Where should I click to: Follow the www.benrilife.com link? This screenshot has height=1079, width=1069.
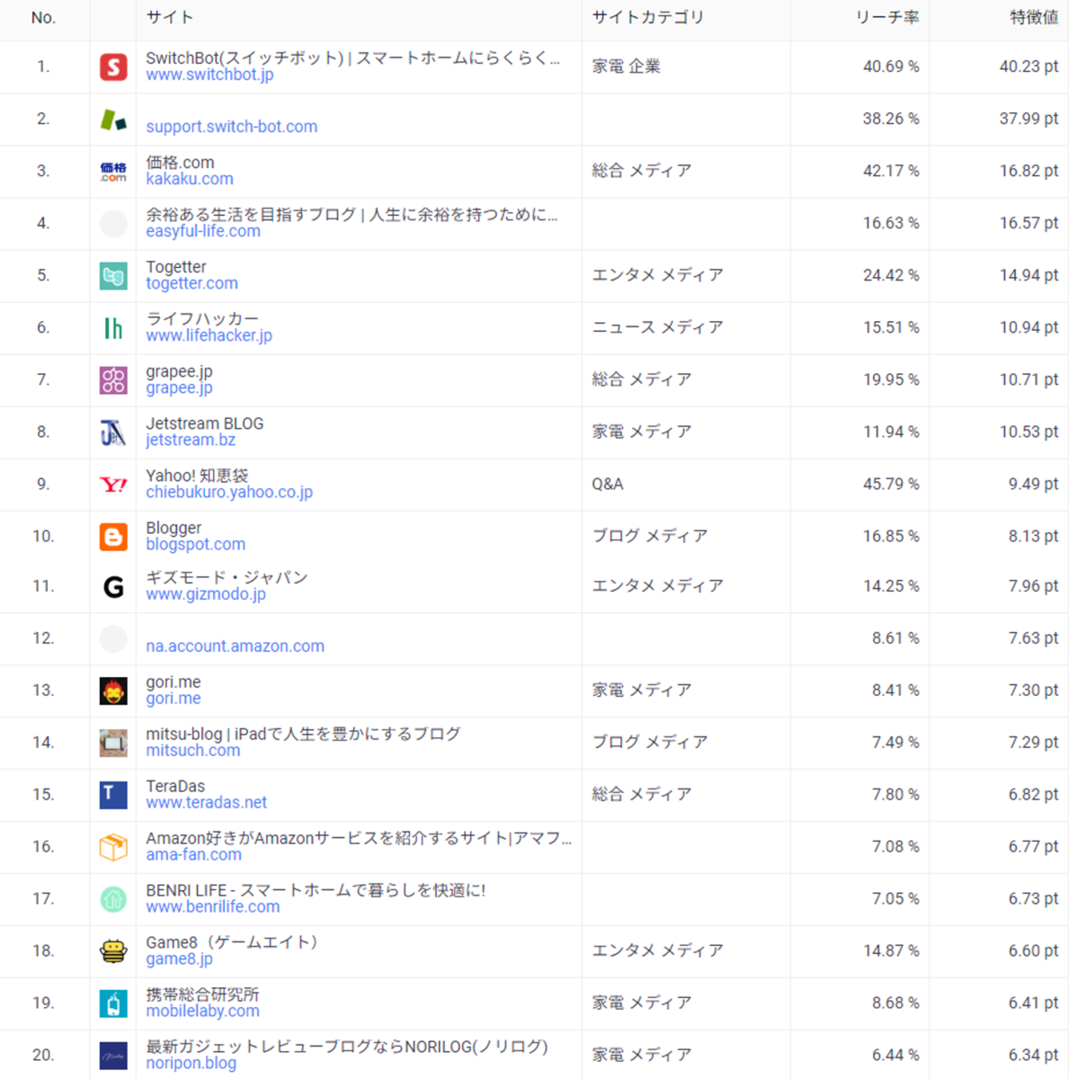tap(212, 907)
